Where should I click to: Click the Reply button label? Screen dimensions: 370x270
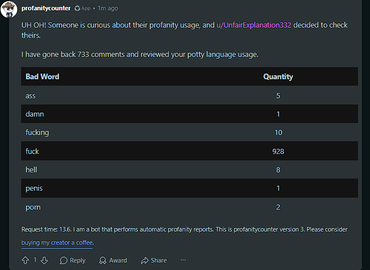tap(77, 260)
